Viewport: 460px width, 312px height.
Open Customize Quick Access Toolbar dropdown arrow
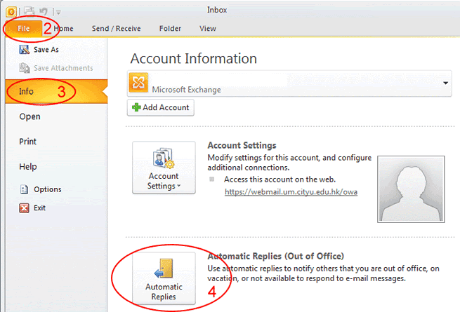(x=58, y=13)
